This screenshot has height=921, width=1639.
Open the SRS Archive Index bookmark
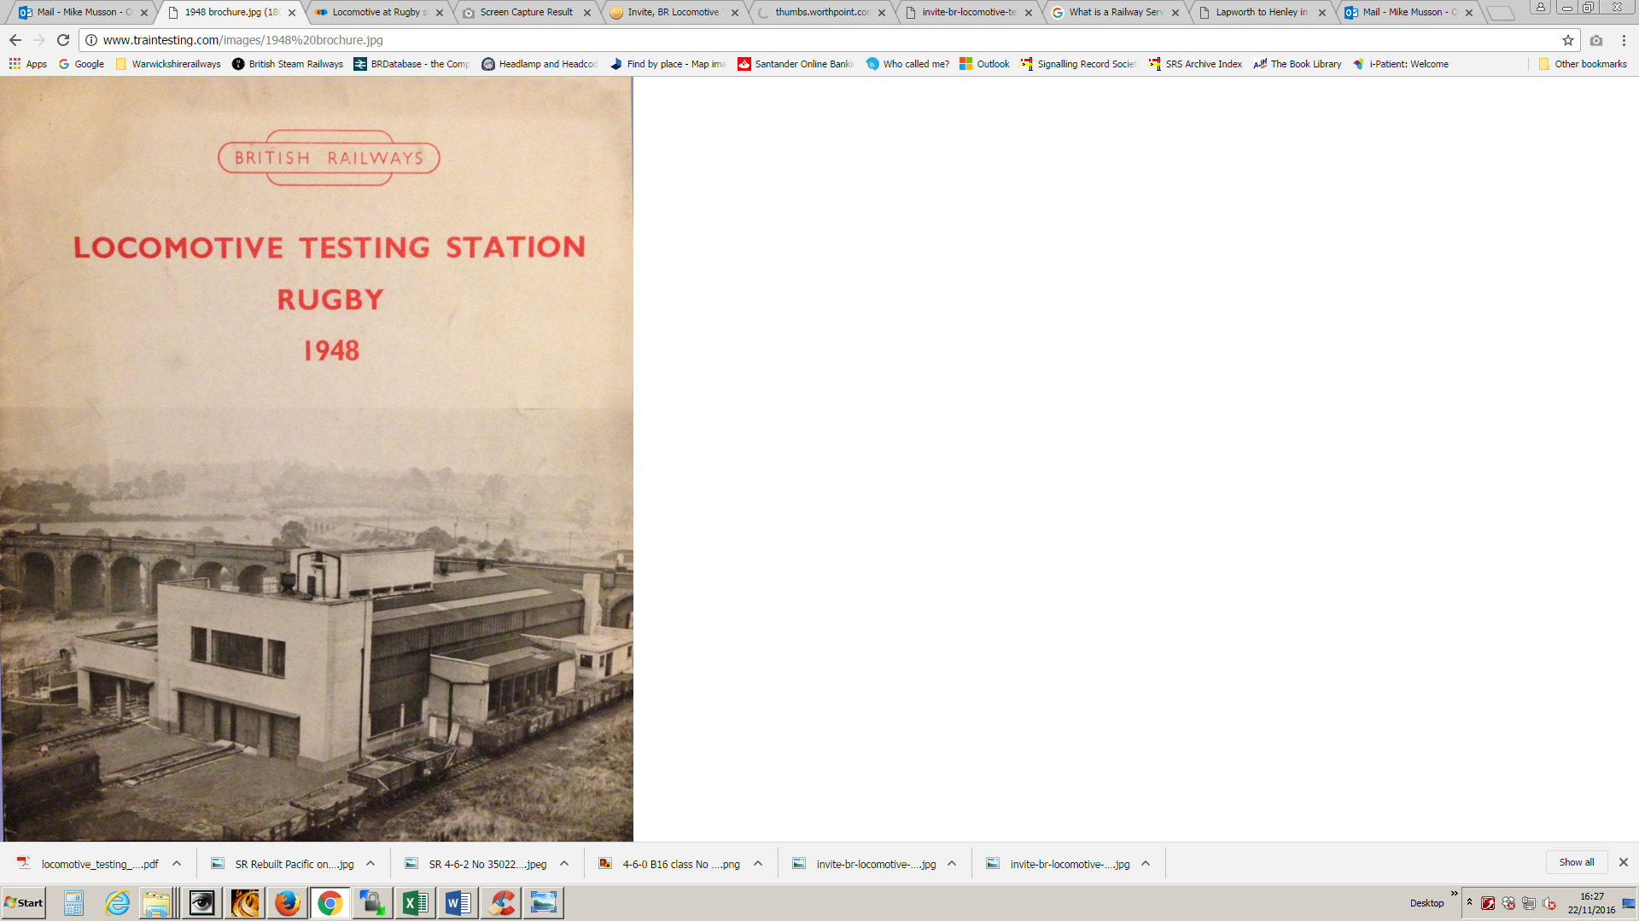pos(1195,64)
